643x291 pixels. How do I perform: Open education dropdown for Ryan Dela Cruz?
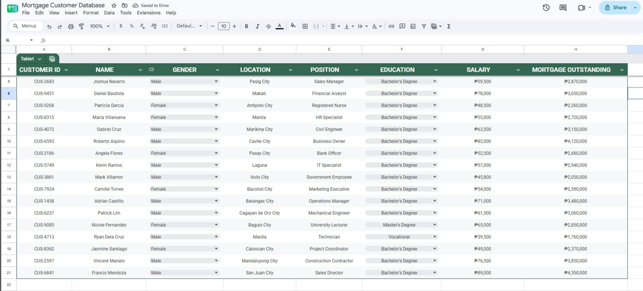[435, 237]
